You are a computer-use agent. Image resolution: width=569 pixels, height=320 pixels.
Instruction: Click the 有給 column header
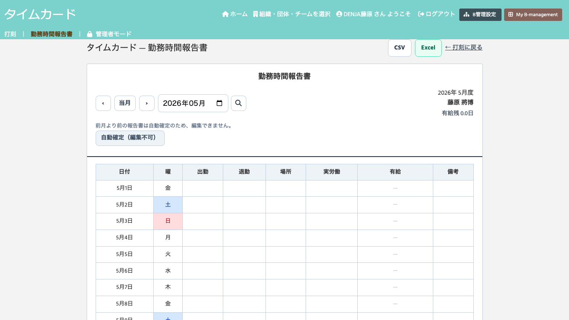395,172
